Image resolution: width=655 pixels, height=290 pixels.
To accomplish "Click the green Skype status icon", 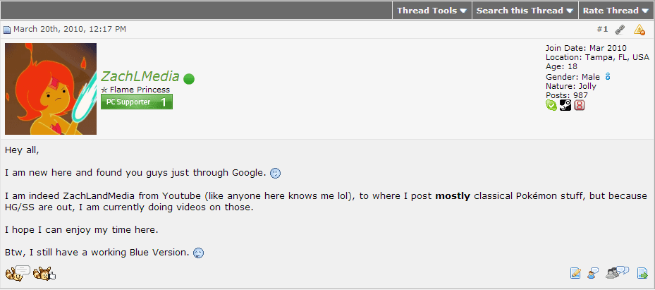I will point(551,105).
